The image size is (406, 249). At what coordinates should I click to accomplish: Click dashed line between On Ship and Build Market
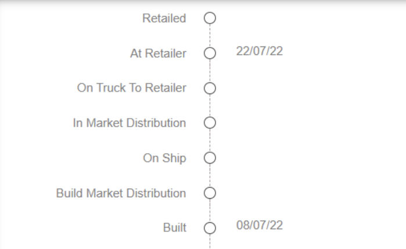pyautogui.click(x=210, y=175)
